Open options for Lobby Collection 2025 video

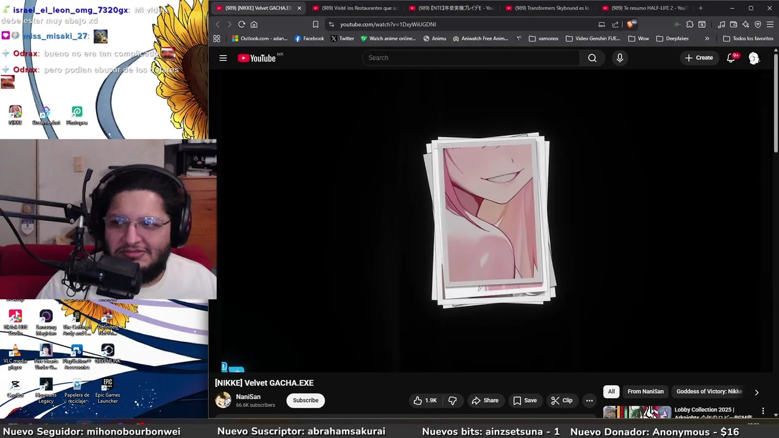pos(763,411)
